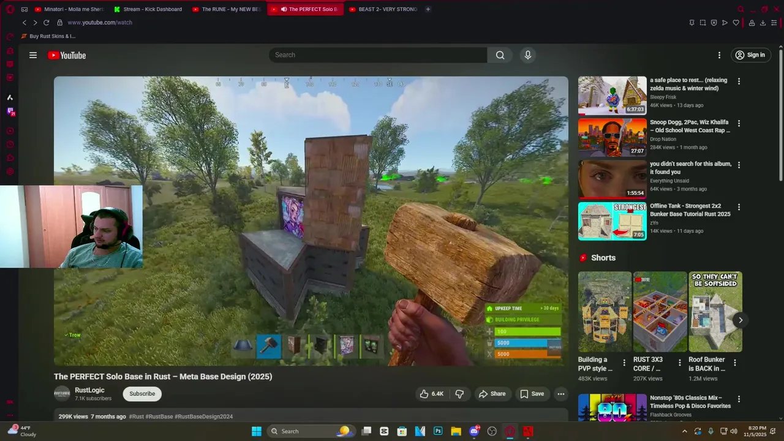Open Offline Tank 2x2 Bunker thumbnail
Image resolution: width=784 pixels, height=441 pixels.
612,221
